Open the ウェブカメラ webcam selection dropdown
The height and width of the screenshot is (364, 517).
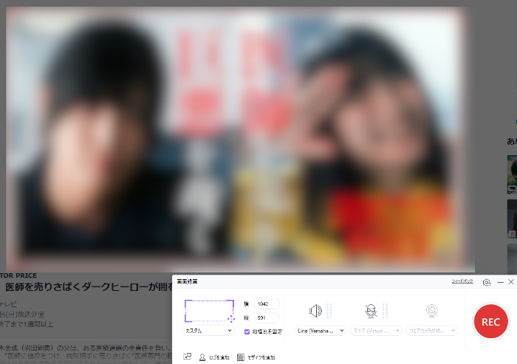pos(432,331)
